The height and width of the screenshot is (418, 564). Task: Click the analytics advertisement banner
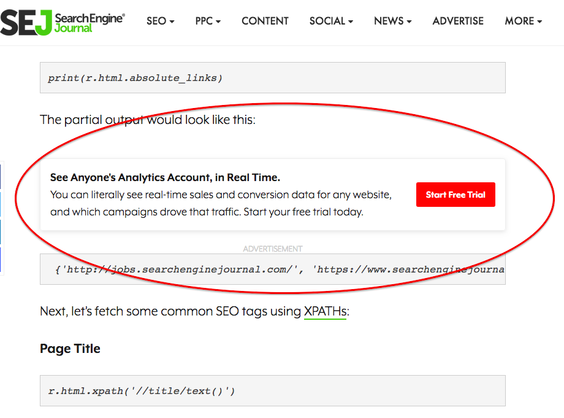(273, 194)
